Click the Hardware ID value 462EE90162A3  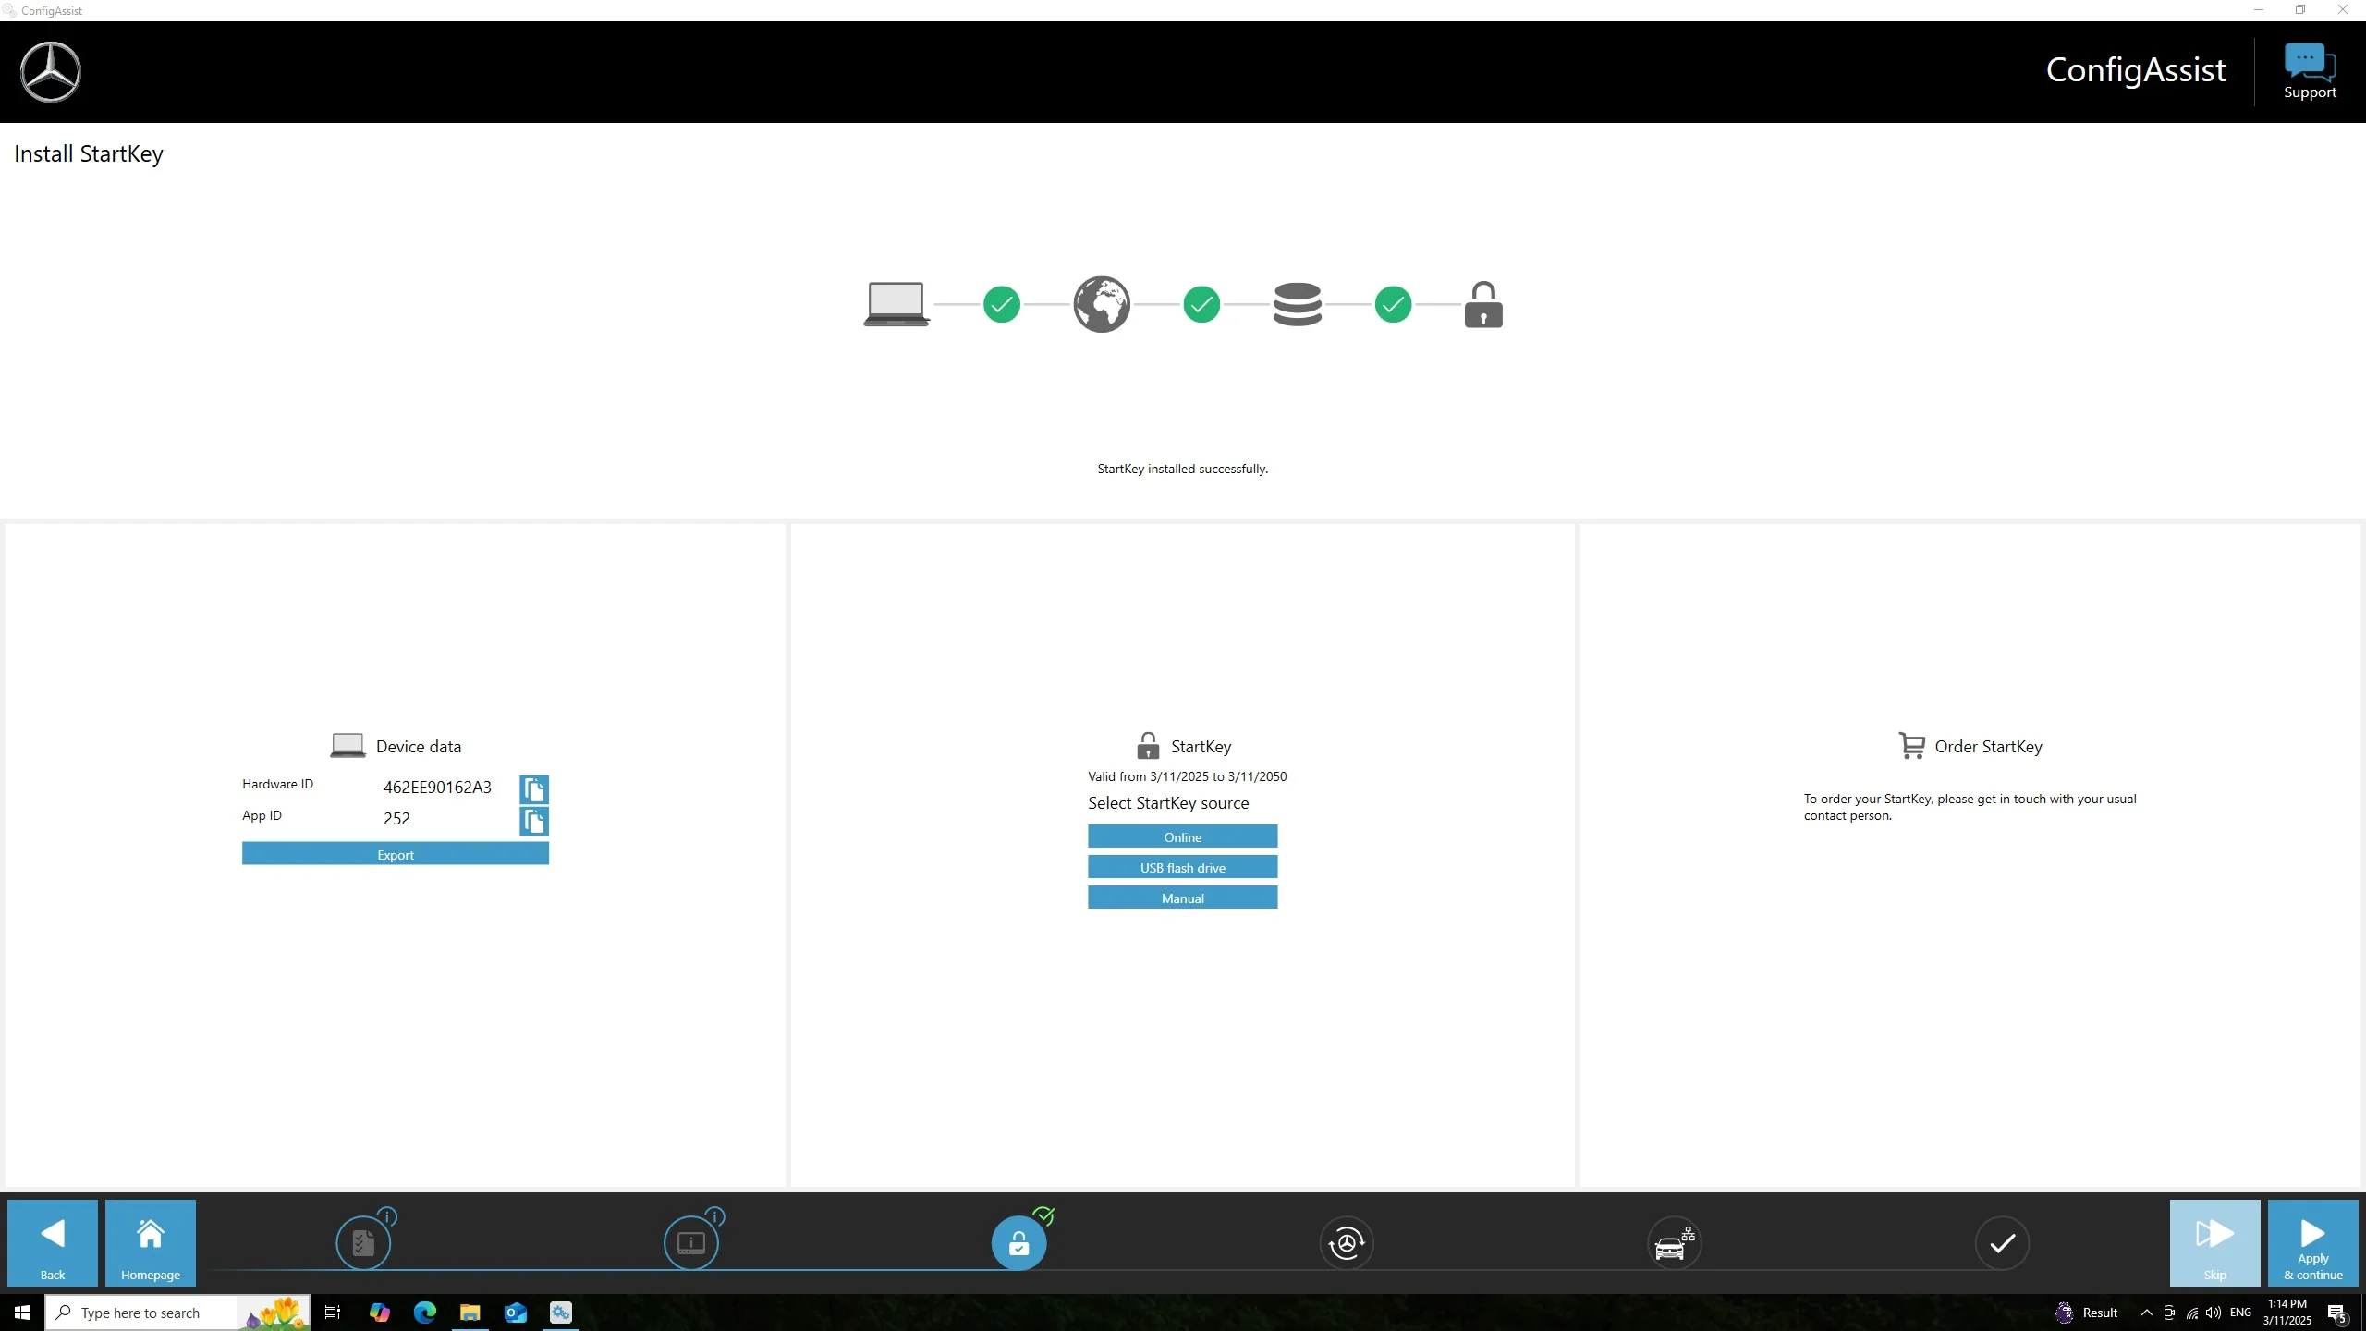(437, 788)
